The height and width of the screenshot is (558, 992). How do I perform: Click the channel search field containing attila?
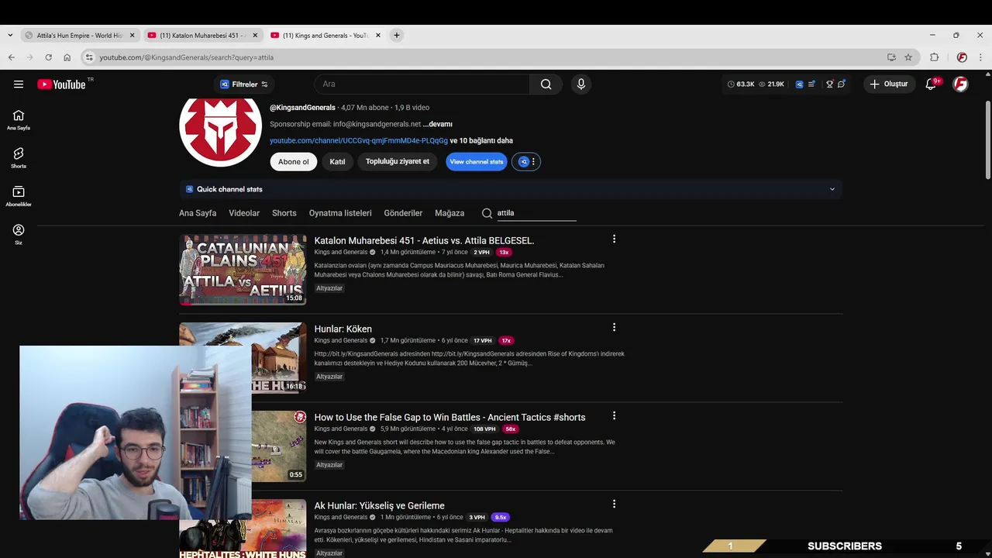[x=536, y=213]
